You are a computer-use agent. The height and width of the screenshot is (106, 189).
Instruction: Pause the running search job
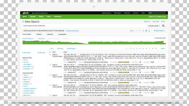click(137, 31)
